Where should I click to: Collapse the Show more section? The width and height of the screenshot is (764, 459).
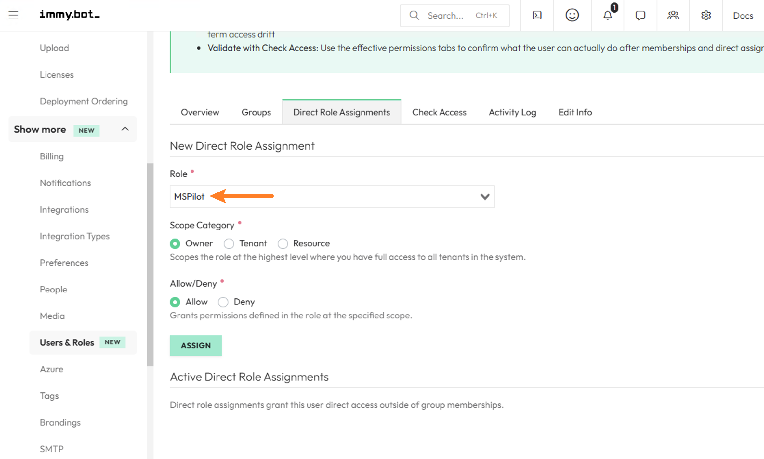(x=72, y=129)
